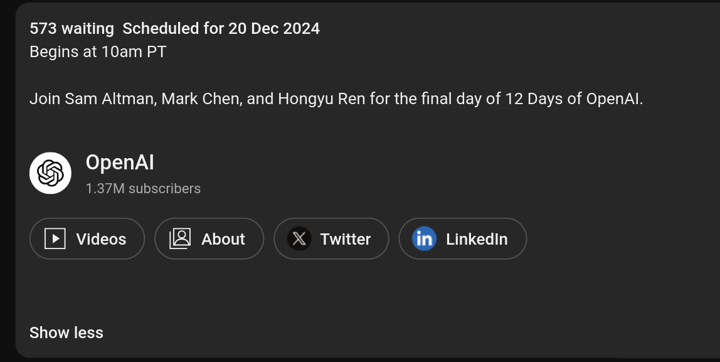Click the X logo icon beside Twitter
The height and width of the screenshot is (362, 720).
(x=299, y=239)
